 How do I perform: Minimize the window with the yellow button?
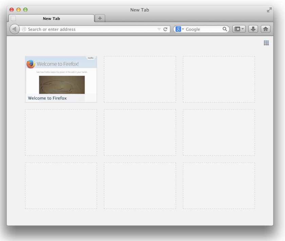[19, 10]
